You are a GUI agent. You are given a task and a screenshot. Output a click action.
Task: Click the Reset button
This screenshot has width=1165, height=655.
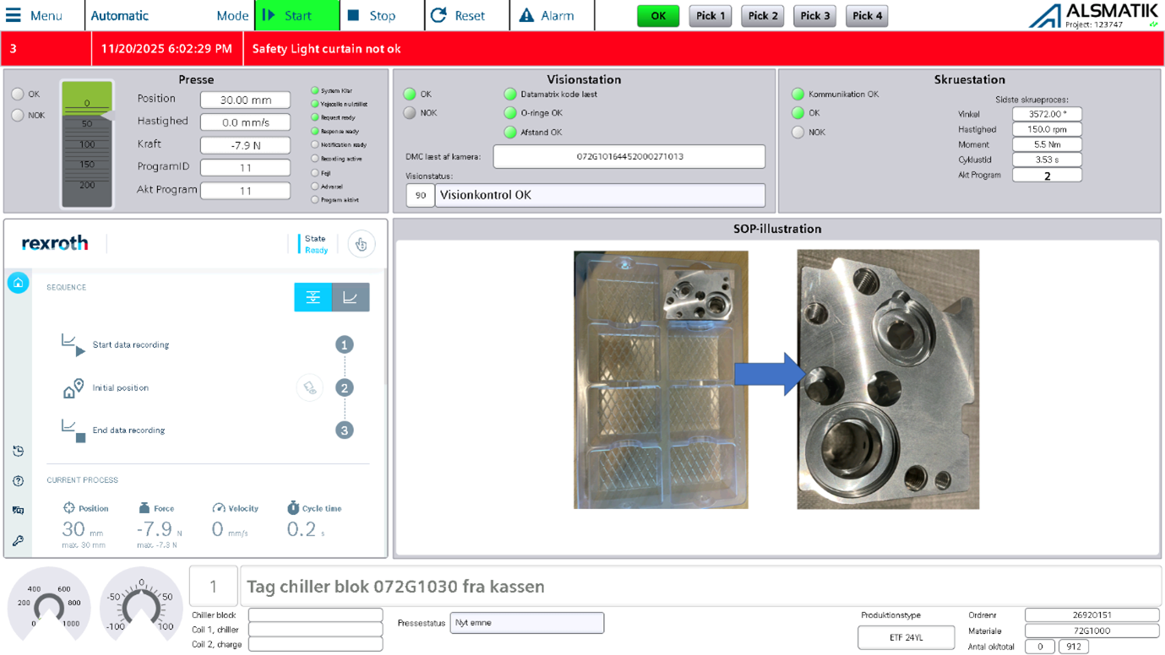(459, 15)
